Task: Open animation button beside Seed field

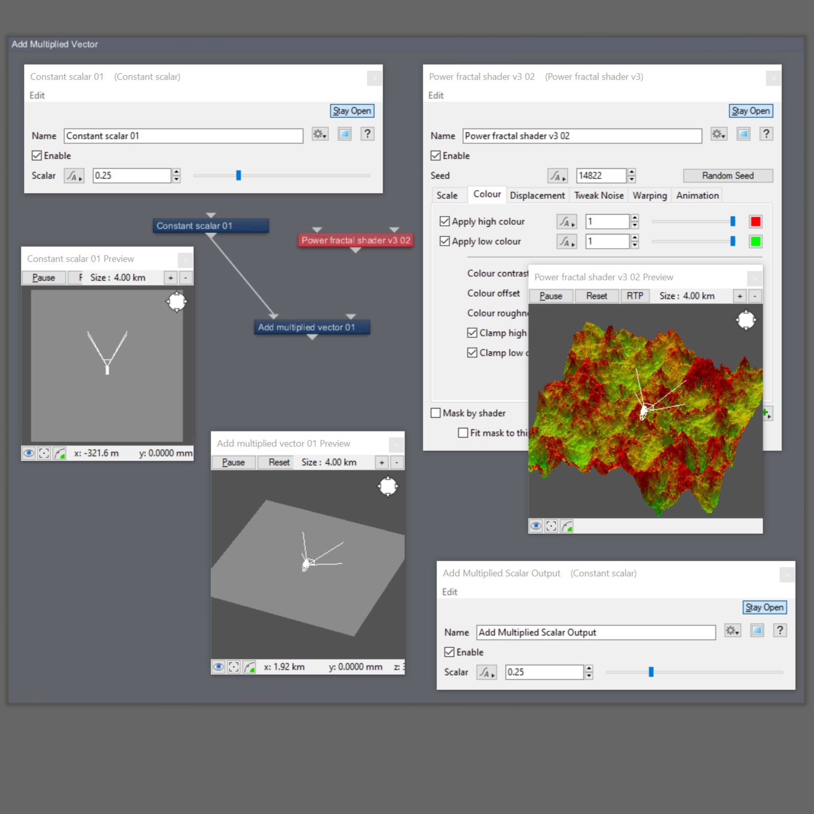Action: [x=557, y=176]
